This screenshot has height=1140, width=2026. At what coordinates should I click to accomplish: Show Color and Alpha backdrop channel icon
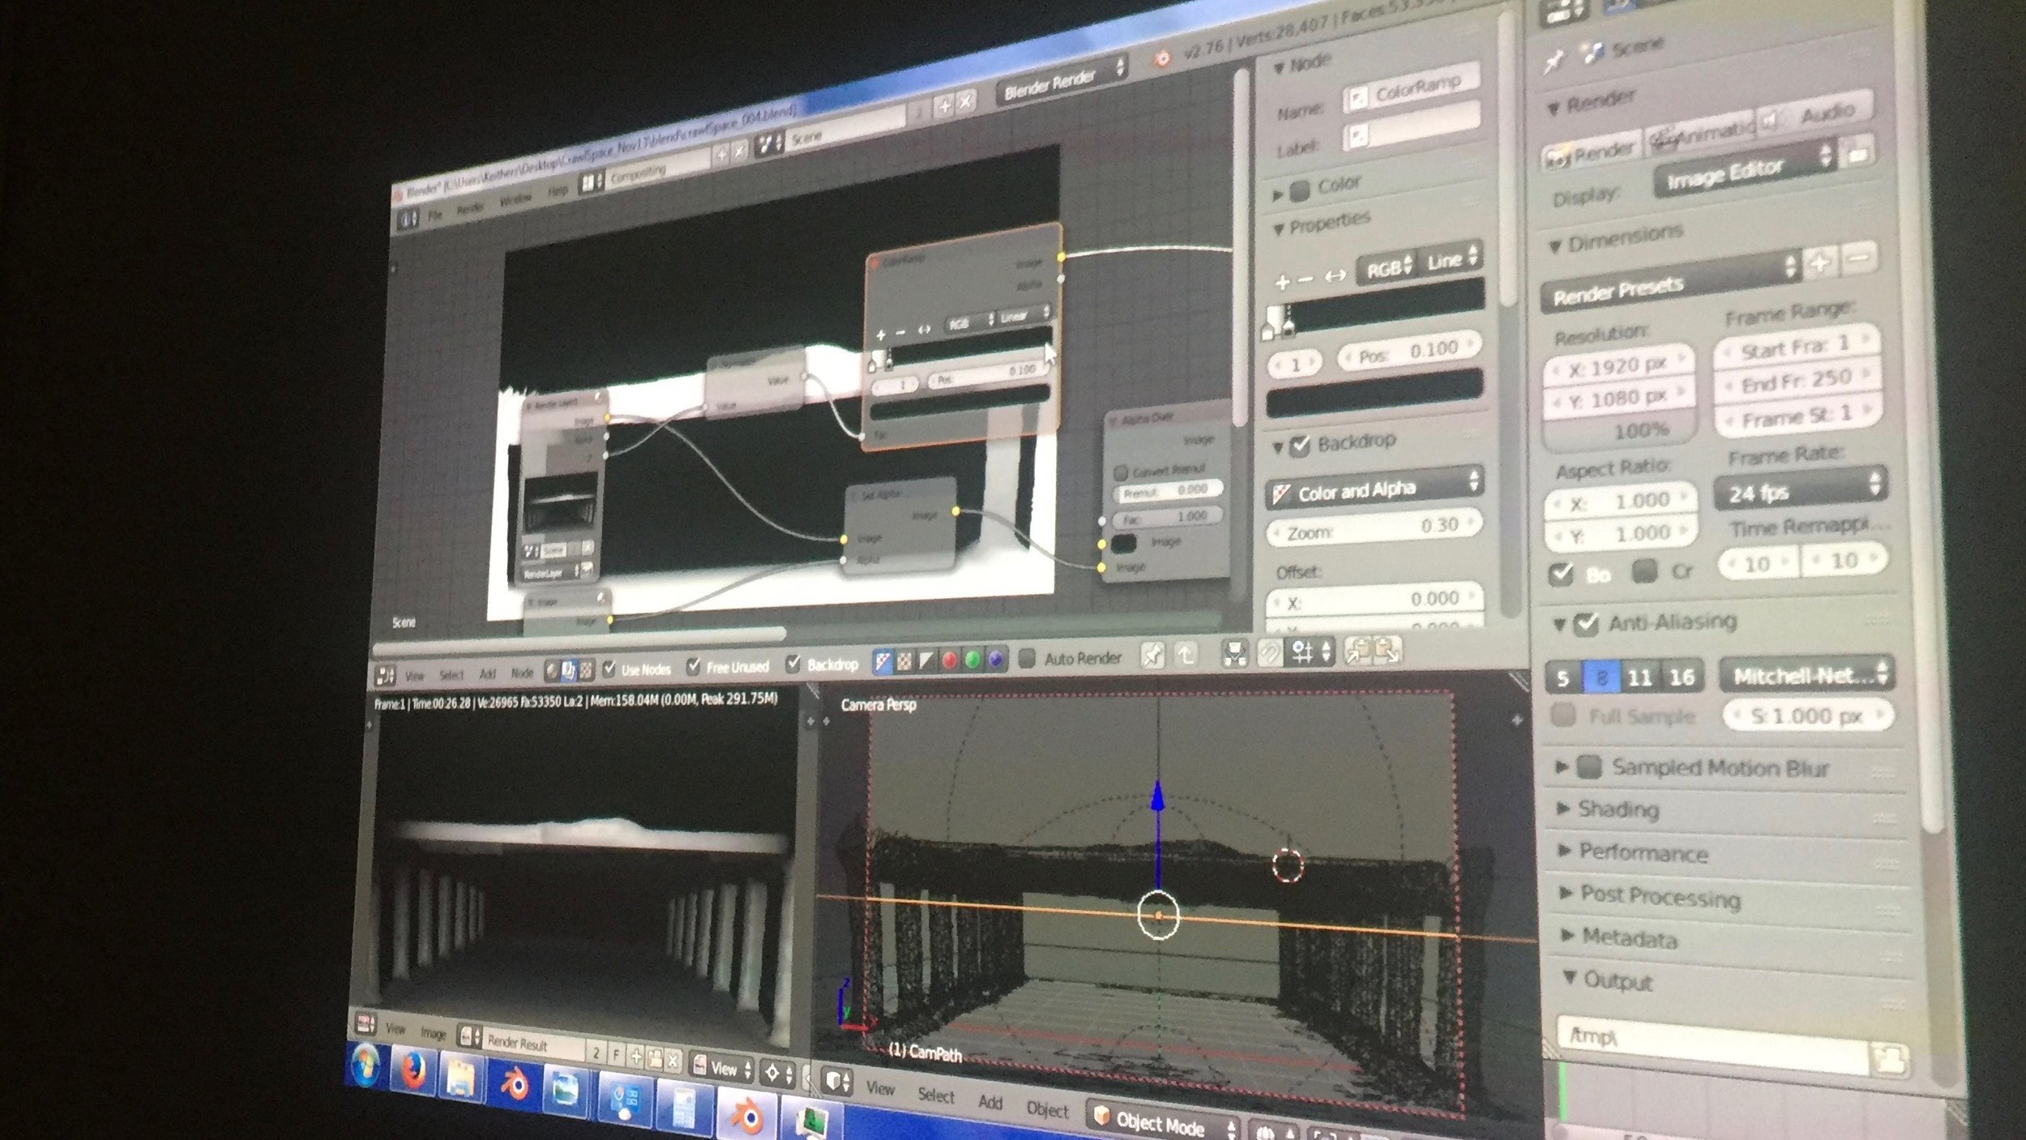883,662
